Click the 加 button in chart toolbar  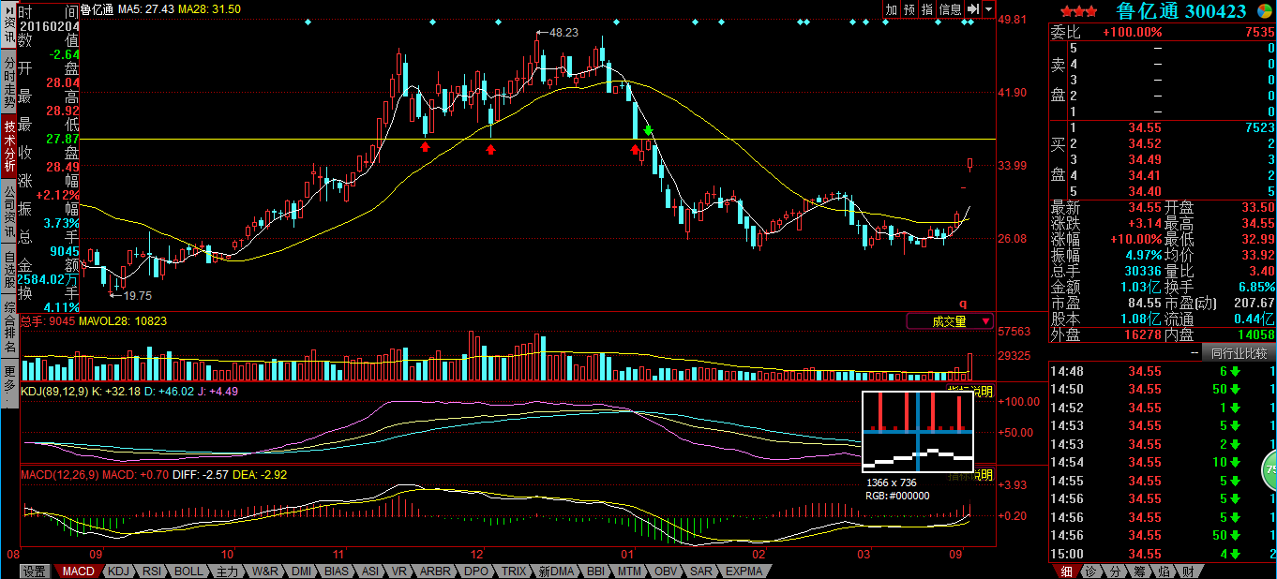point(891,9)
